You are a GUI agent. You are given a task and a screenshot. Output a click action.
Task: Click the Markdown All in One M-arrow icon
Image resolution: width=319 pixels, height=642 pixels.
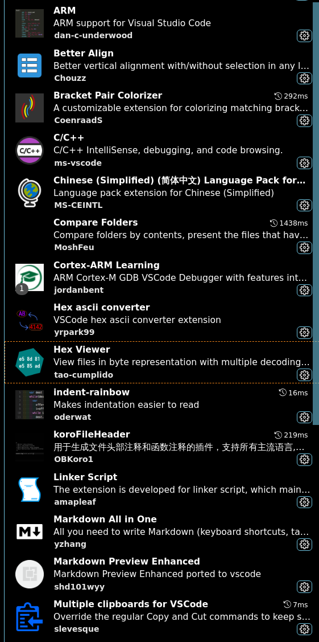(x=30, y=531)
